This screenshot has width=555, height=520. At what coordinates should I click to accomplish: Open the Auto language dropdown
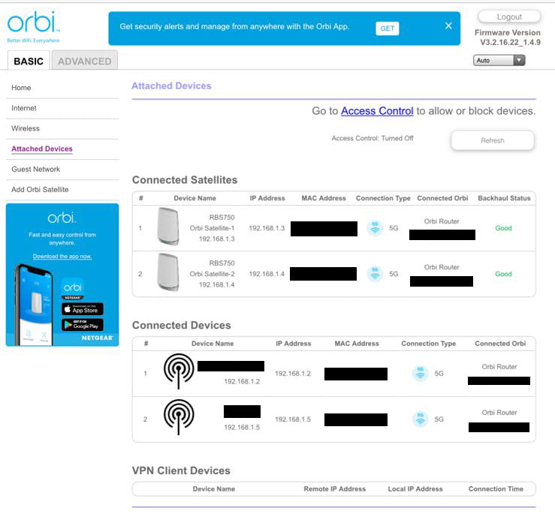[x=499, y=60]
